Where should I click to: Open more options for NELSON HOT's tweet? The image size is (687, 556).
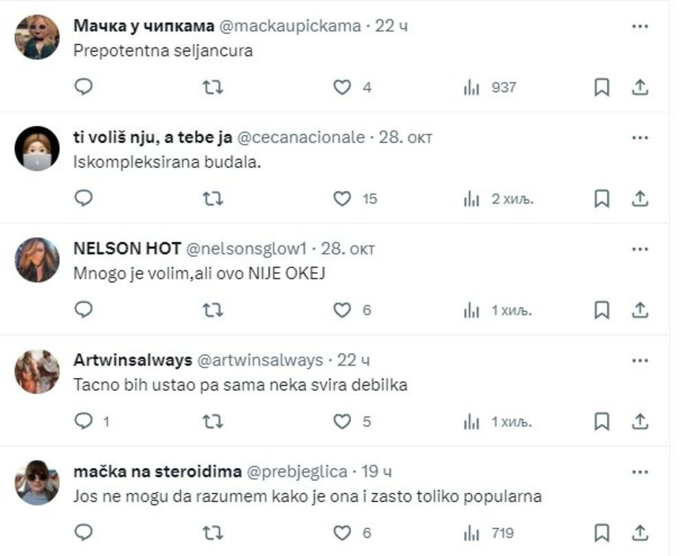[642, 249]
